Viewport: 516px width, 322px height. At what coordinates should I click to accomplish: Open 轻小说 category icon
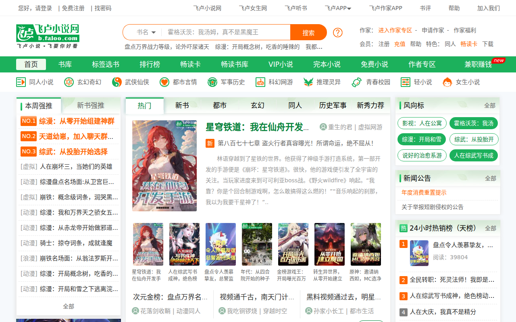(x=406, y=82)
